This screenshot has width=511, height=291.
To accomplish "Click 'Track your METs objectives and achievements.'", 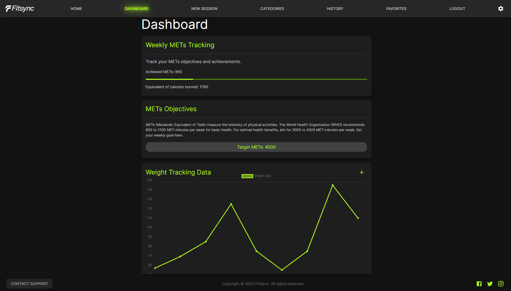I will 193,62.
